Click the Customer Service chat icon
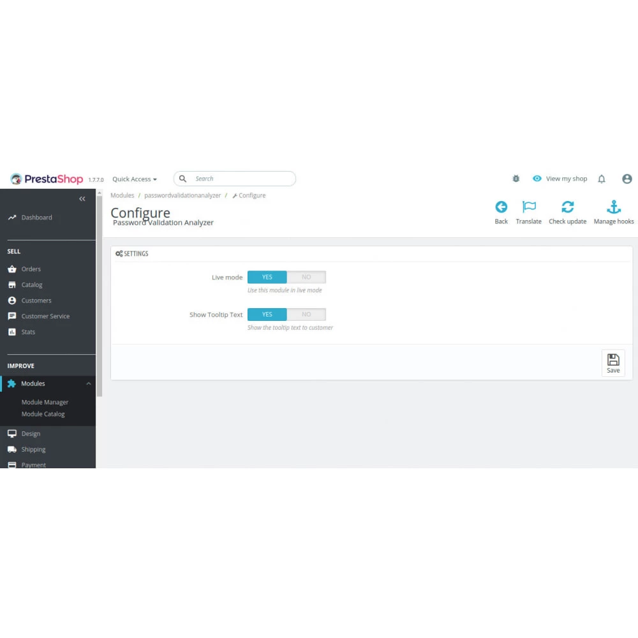Viewport: 638px width, 638px height. click(12, 316)
